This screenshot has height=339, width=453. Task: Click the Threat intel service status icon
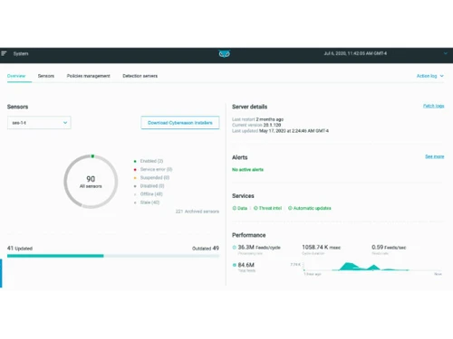pos(255,208)
